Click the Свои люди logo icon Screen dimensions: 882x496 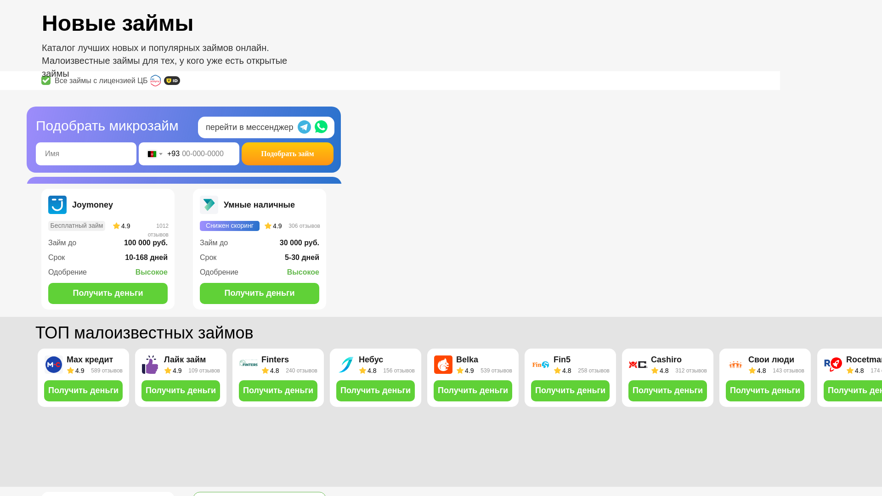click(735, 365)
